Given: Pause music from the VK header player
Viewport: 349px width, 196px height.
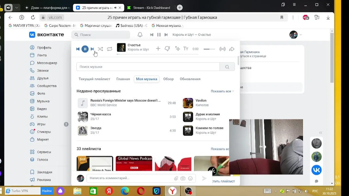Looking at the screenshot, I should click(159, 35).
